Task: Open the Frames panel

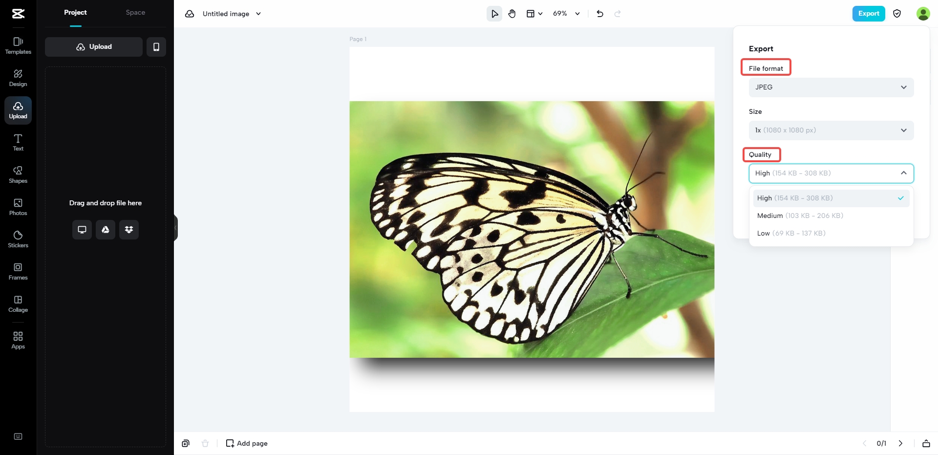Action: click(18, 271)
